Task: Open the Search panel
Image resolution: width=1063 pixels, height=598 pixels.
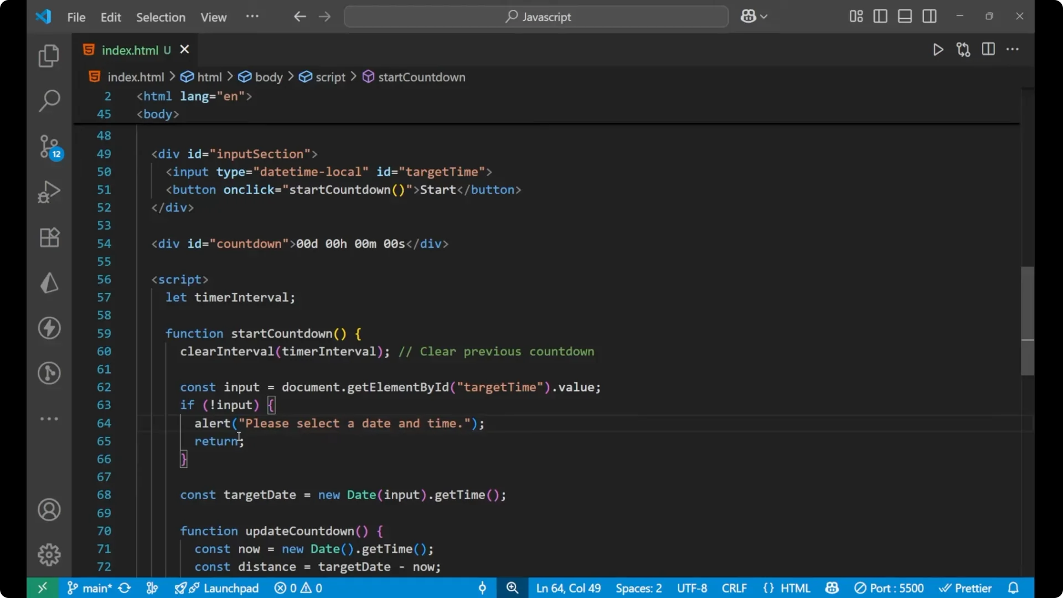Action: [49, 101]
